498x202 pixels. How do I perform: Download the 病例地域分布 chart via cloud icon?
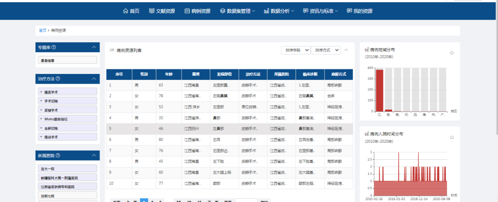click(452, 53)
